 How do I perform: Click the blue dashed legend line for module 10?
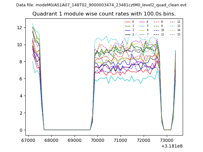157,30
